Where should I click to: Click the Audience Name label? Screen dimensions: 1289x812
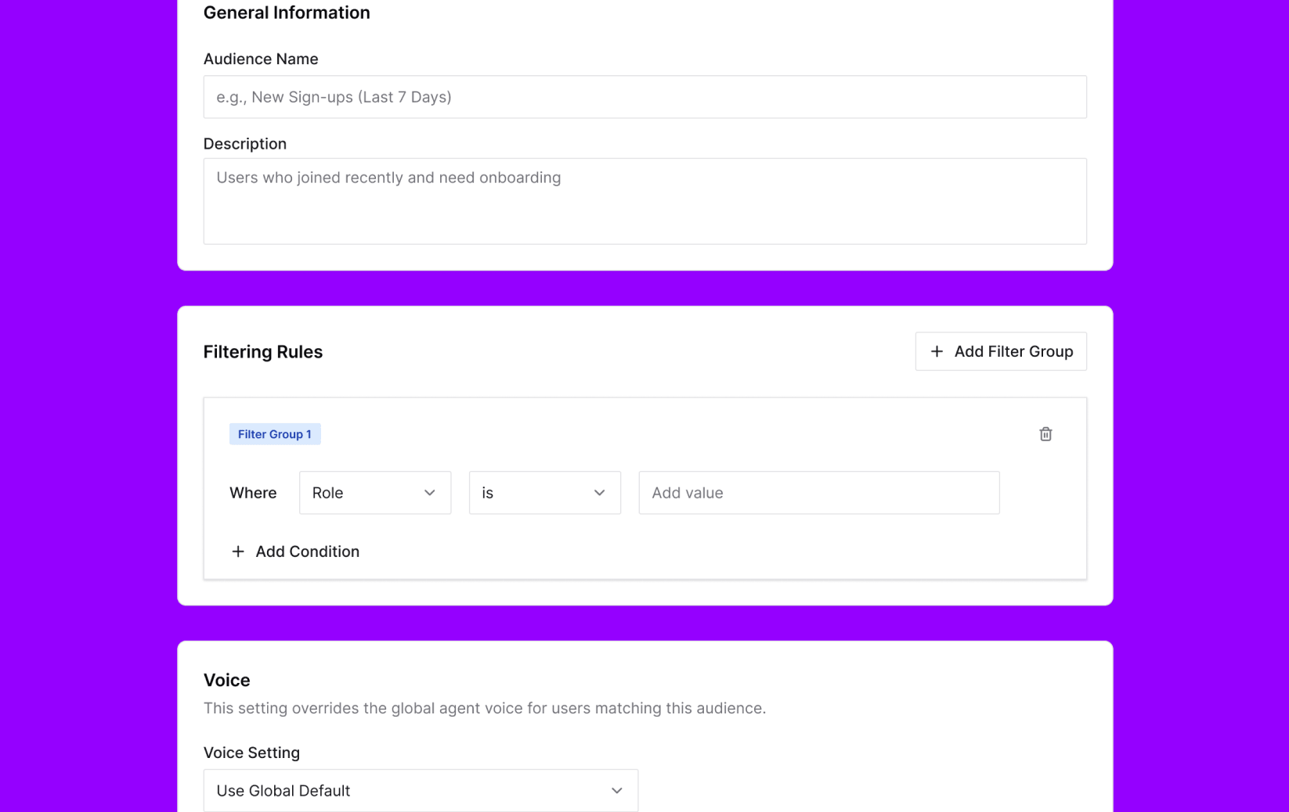click(261, 59)
